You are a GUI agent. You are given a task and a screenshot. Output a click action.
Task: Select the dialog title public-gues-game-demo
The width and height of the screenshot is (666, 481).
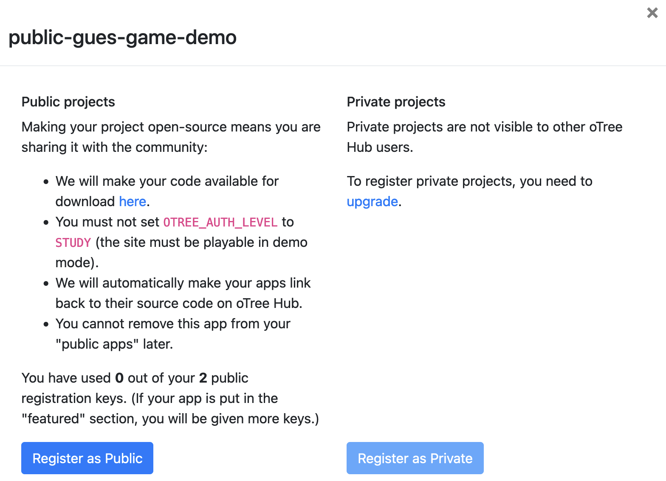(x=122, y=37)
